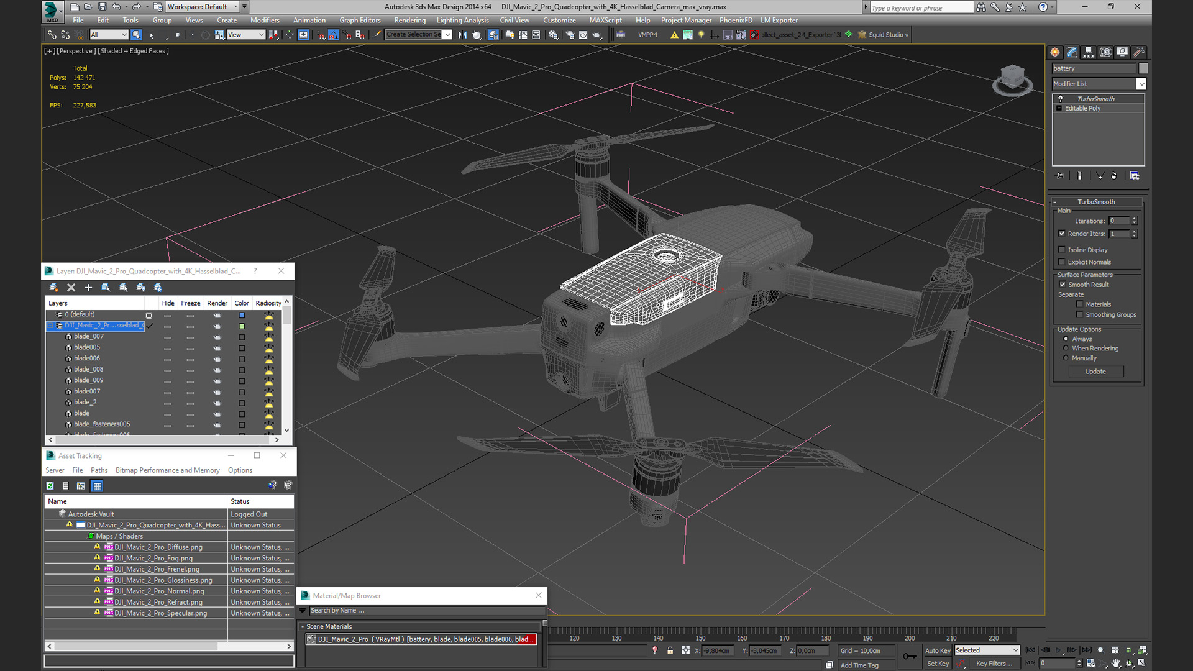Expand the Editable Poly stack entry
The width and height of the screenshot is (1193, 671).
pos(1059,108)
